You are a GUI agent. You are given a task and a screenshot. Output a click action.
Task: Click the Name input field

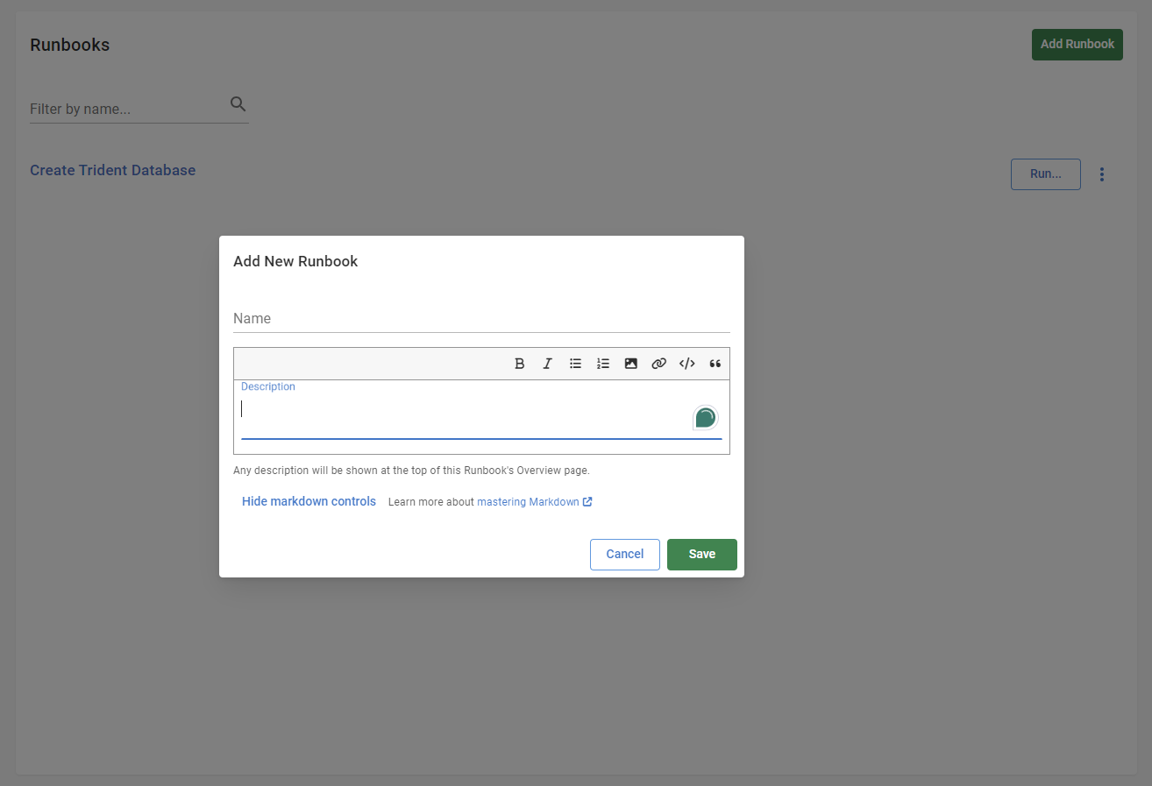[x=481, y=319]
